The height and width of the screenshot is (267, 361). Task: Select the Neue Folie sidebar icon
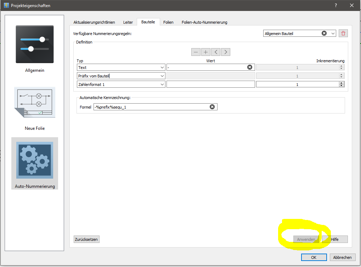pos(35,103)
